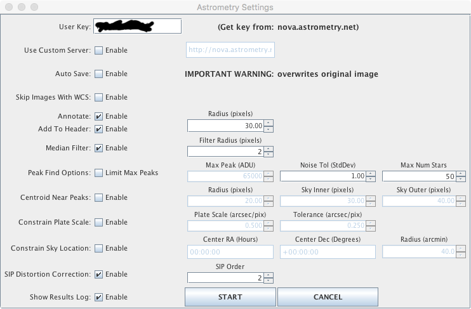Image resolution: width=471 pixels, height=309 pixels.
Task: Enable Skip Images With WCS checkbox
Action: (x=98, y=97)
